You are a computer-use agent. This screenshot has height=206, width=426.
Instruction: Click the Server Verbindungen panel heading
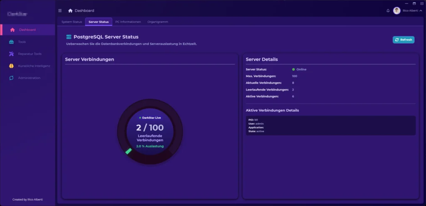(90, 59)
